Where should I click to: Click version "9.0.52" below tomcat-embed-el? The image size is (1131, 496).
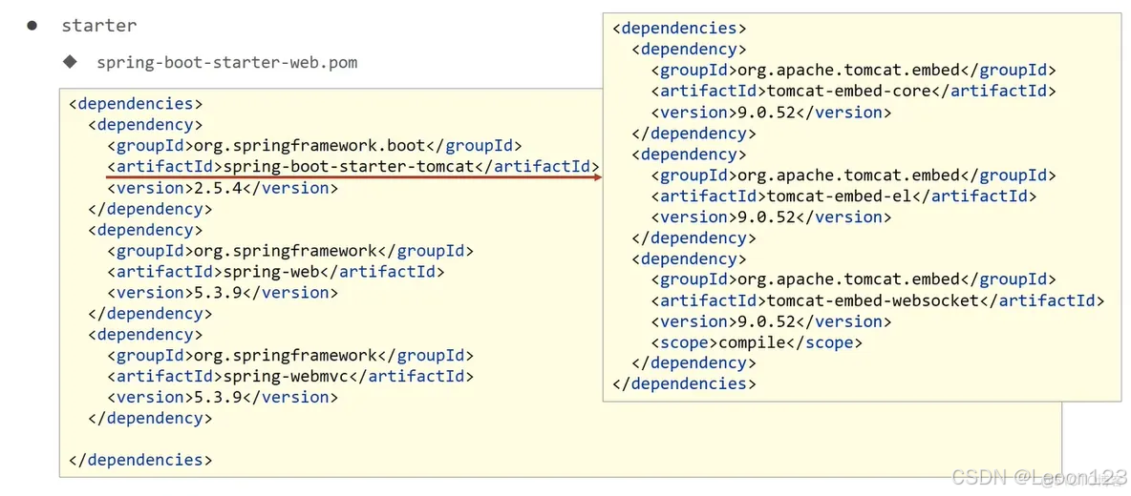coord(771,217)
